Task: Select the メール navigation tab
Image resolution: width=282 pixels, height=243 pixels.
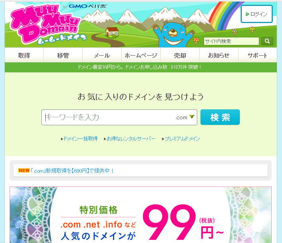Action: click(x=102, y=55)
